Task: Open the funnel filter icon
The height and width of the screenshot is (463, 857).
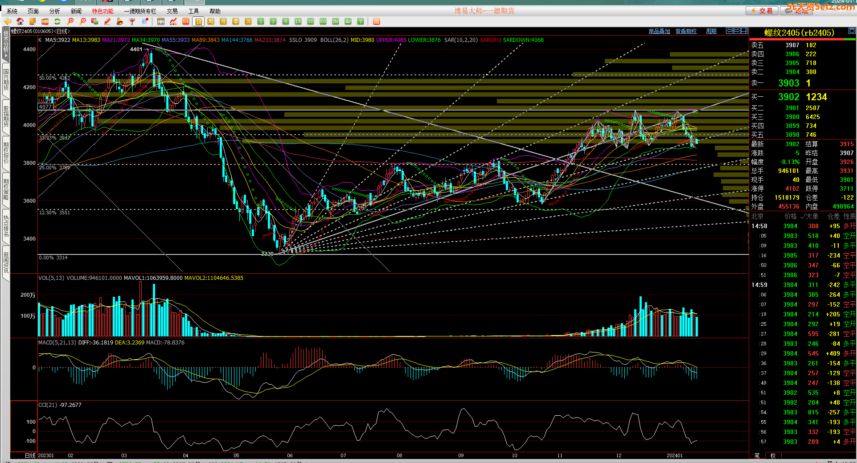Action: pos(132,21)
